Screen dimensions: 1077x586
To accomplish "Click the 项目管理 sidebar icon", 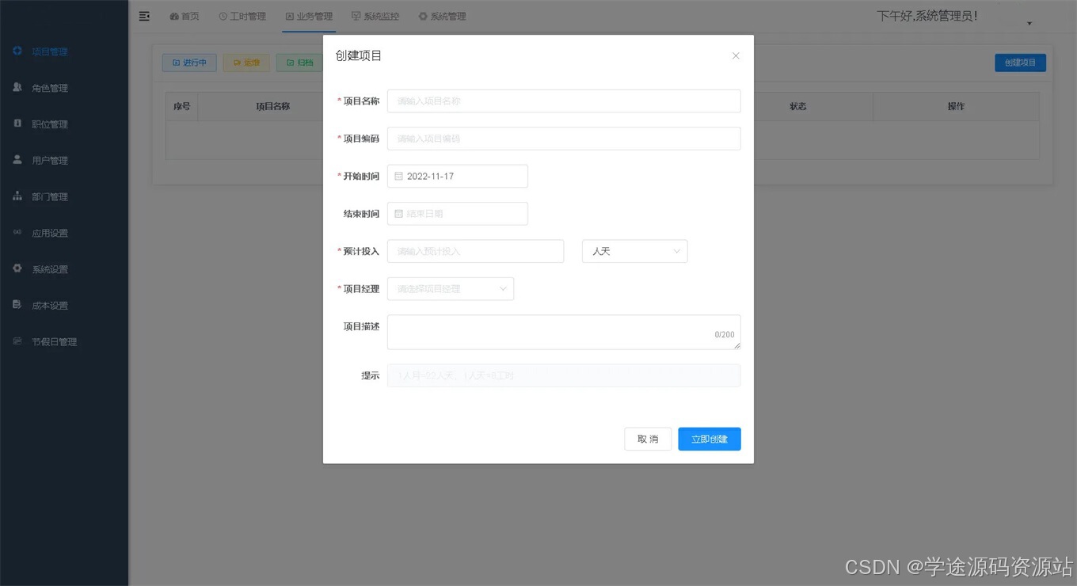I will pos(17,51).
